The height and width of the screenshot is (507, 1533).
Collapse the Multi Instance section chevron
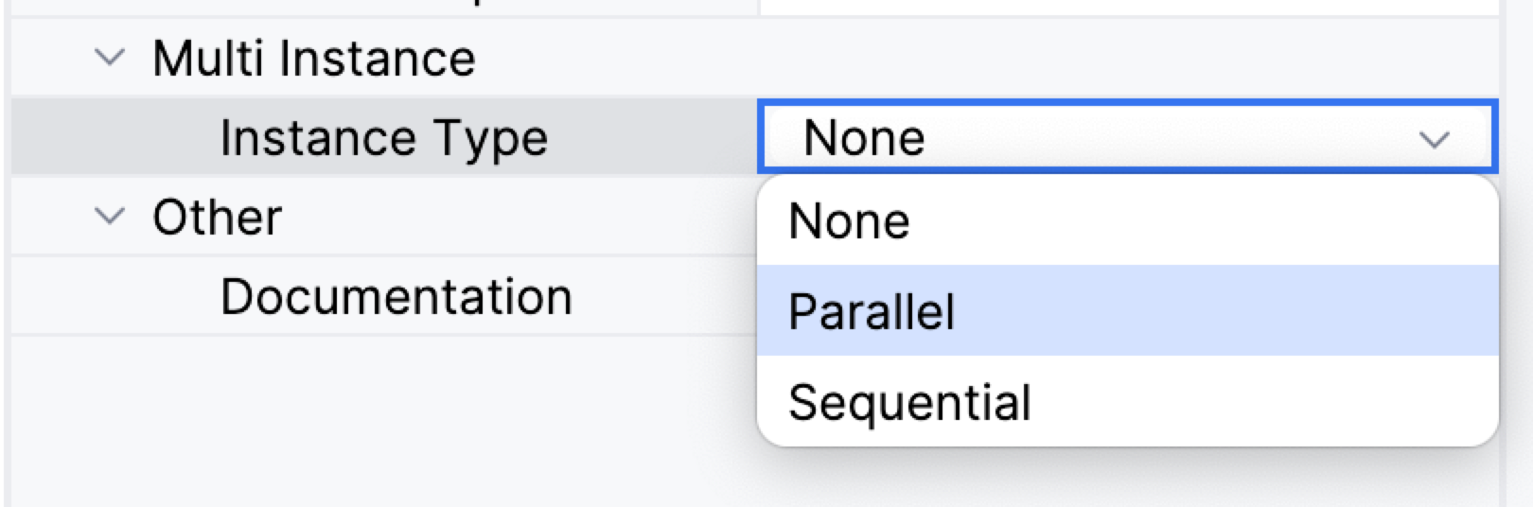point(110,59)
